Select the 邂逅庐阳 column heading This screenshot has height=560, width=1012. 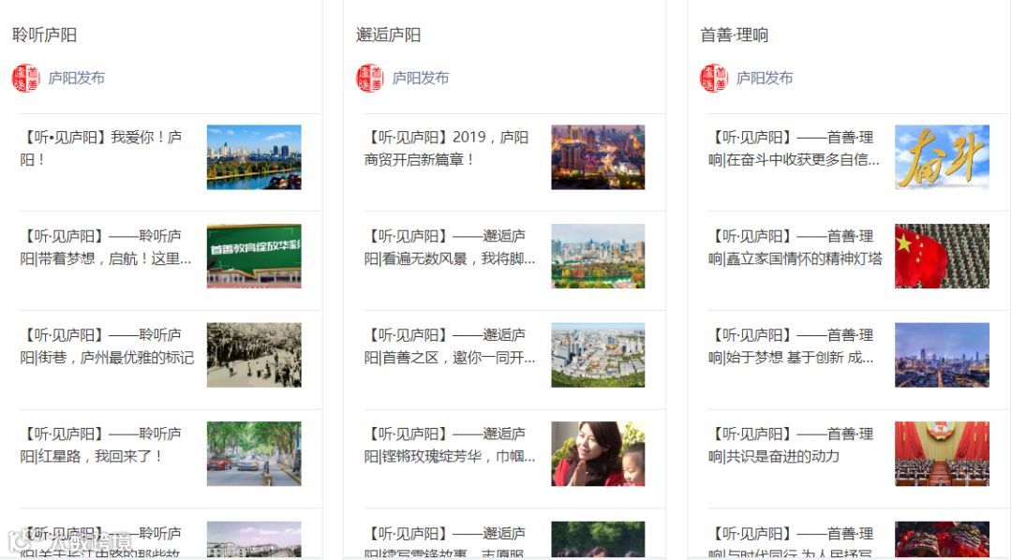click(389, 35)
